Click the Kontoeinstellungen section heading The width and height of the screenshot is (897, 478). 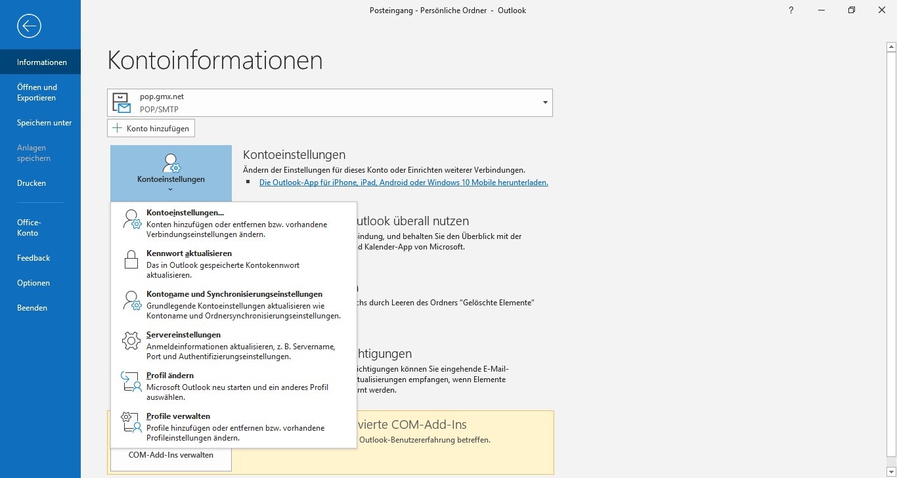(294, 155)
